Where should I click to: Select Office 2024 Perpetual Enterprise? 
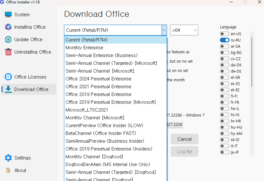pos(115,79)
